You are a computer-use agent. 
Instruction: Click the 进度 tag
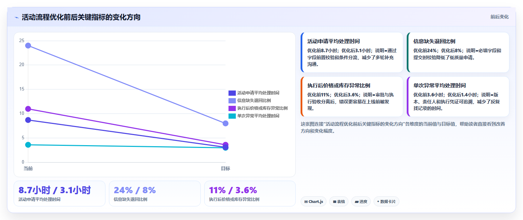point(361,202)
